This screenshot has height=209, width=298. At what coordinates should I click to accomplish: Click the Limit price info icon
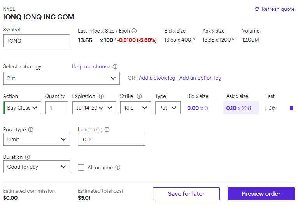coord(107,130)
